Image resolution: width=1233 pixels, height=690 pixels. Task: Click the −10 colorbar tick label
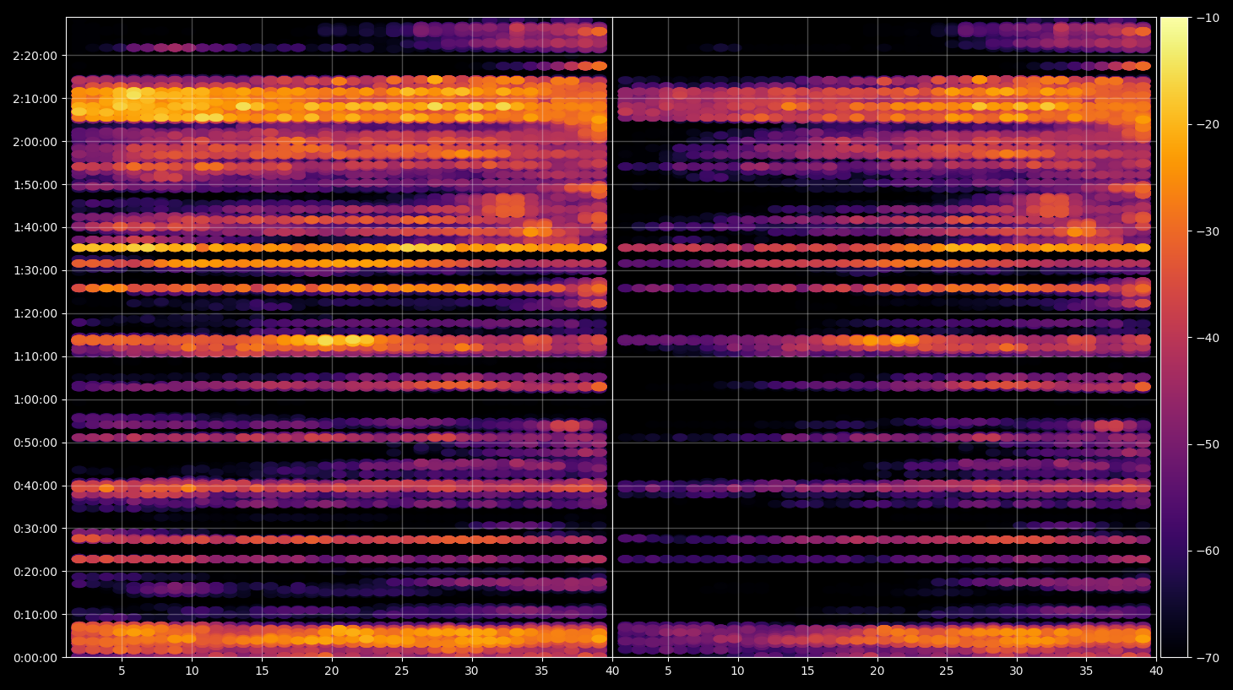(x=1208, y=18)
